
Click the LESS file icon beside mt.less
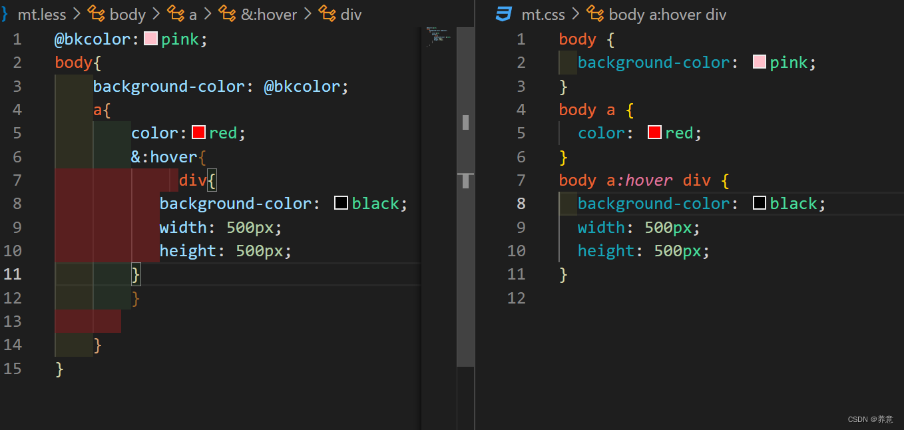pyautogui.click(x=5, y=14)
